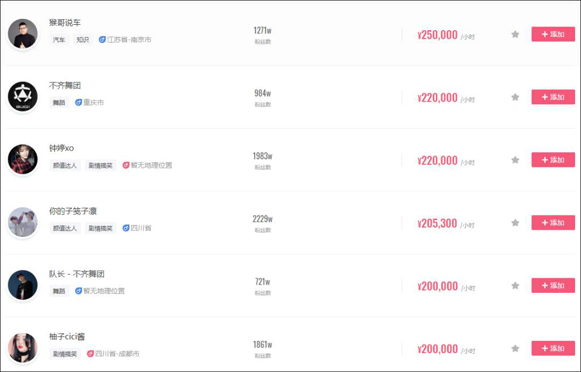Click the 不齐舞团 logo avatar

23,96
